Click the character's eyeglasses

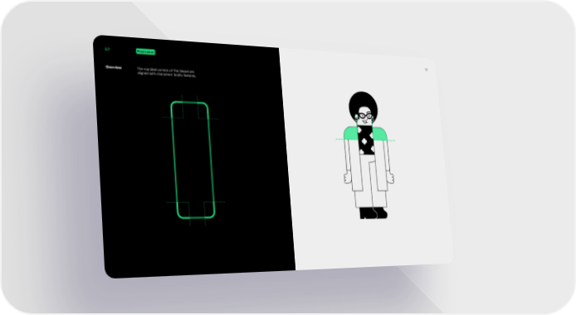[x=365, y=116]
